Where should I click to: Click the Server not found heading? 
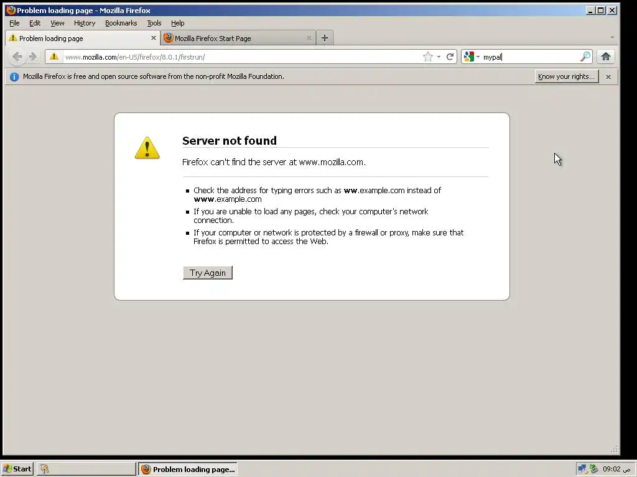229,140
